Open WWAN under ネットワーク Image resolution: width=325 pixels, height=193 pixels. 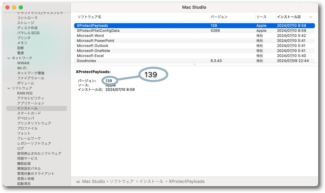point(23,63)
